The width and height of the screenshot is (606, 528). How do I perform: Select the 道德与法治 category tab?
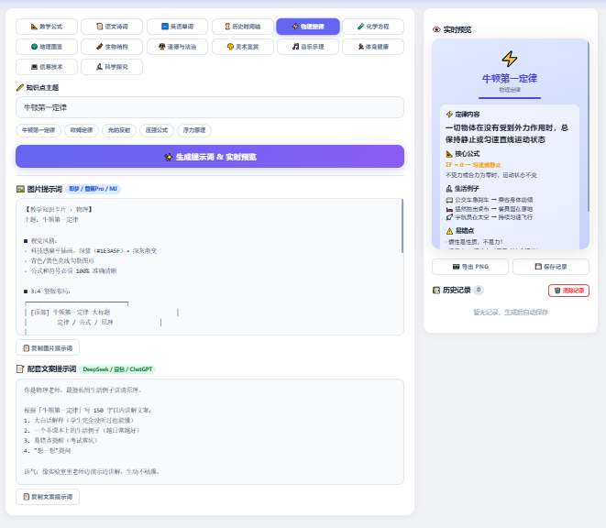(177, 47)
